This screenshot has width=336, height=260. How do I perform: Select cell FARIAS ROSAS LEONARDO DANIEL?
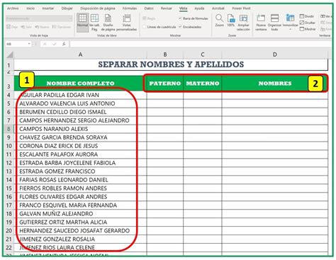coord(80,180)
